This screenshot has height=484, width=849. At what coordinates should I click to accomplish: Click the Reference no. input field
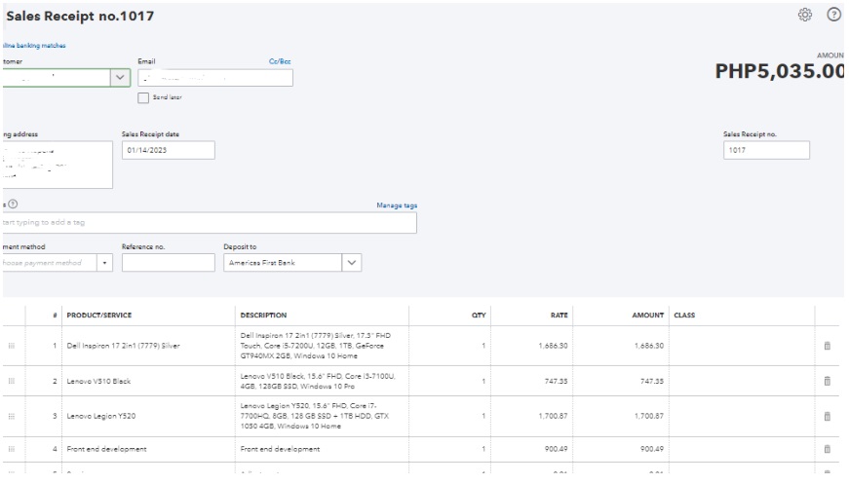[168, 263]
